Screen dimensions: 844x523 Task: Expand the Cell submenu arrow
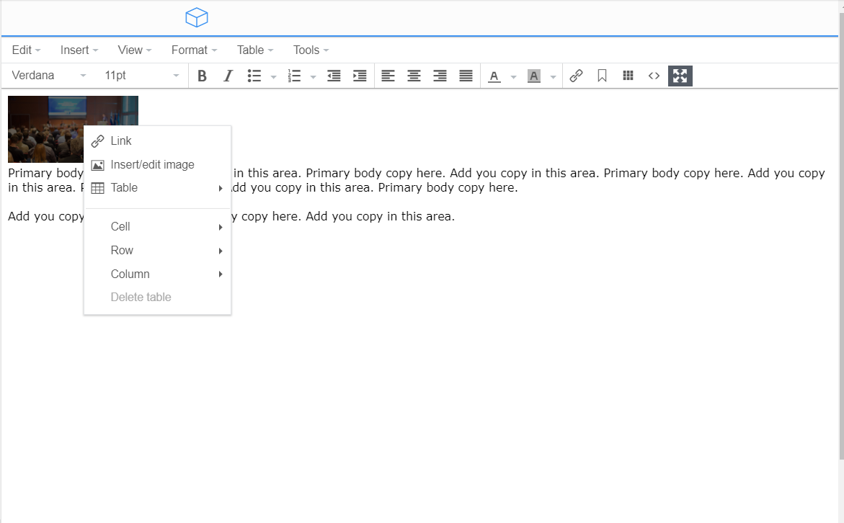[x=221, y=227]
